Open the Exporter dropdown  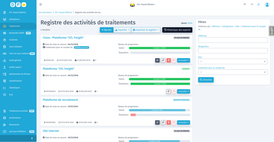point(122,30)
